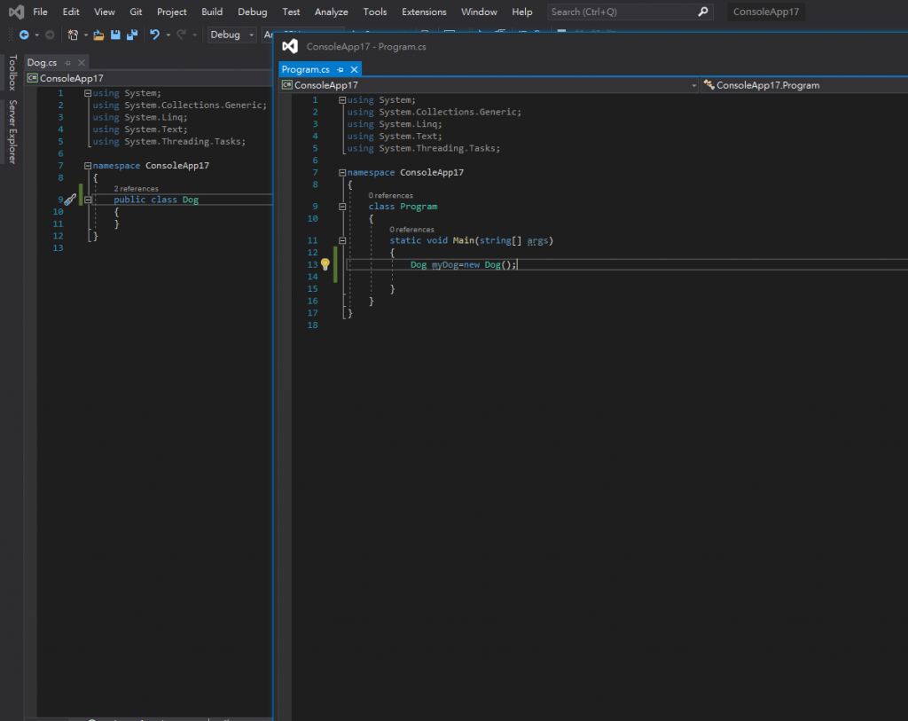The width and height of the screenshot is (908, 721).
Task: Click the Undo arrow icon
Action: click(154, 35)
